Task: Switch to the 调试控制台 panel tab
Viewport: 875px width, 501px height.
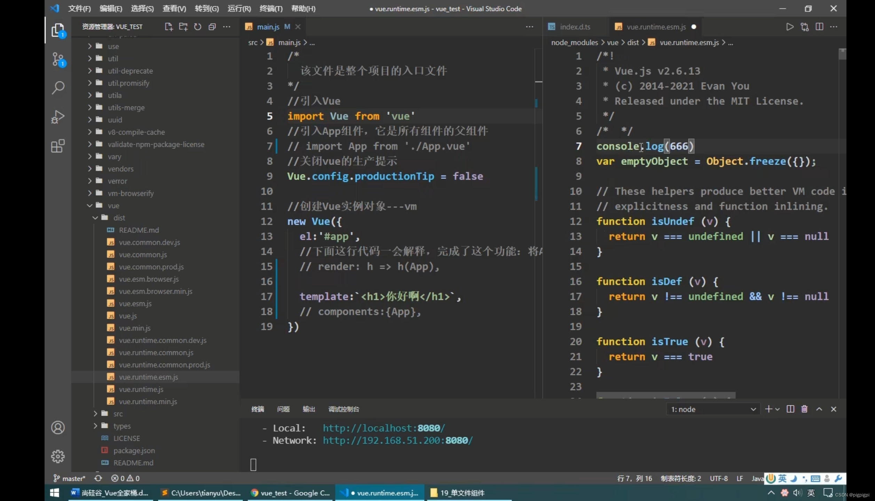Action: 344,409
